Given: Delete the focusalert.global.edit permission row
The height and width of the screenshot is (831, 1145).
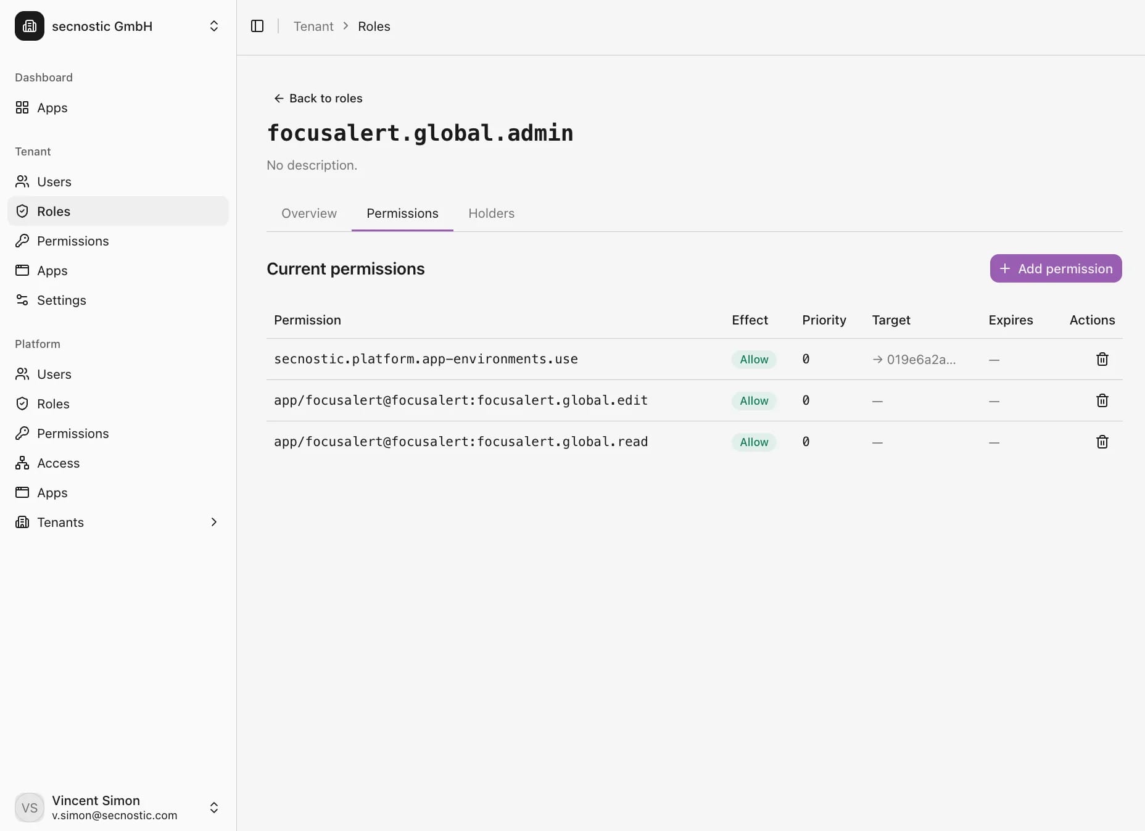Looking at the screenshot, I should [x=1102, y=400].
